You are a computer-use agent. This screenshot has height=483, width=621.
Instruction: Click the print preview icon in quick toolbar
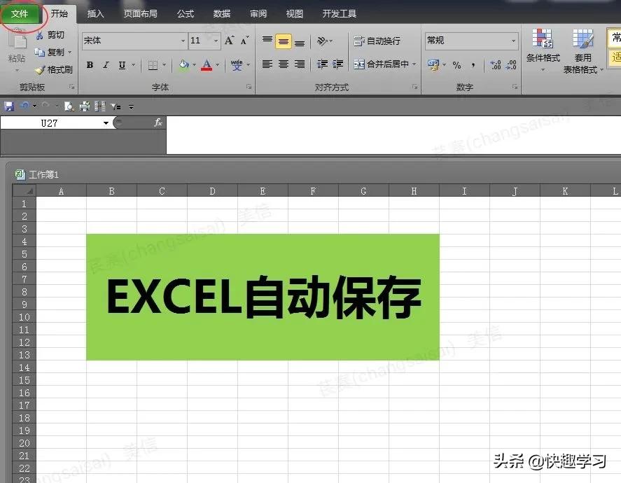click(x=69, y=106)
